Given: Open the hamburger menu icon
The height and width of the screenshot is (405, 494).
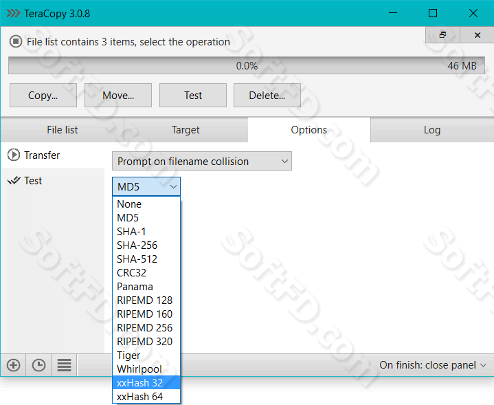Looking at the screenshot, I should (64, 365).
